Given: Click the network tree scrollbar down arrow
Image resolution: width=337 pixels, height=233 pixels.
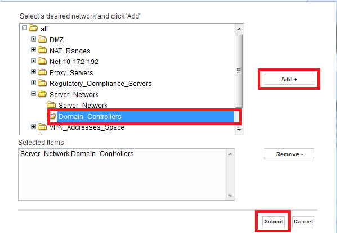Looking at the screenshot, I should click(x=239, y=130).
